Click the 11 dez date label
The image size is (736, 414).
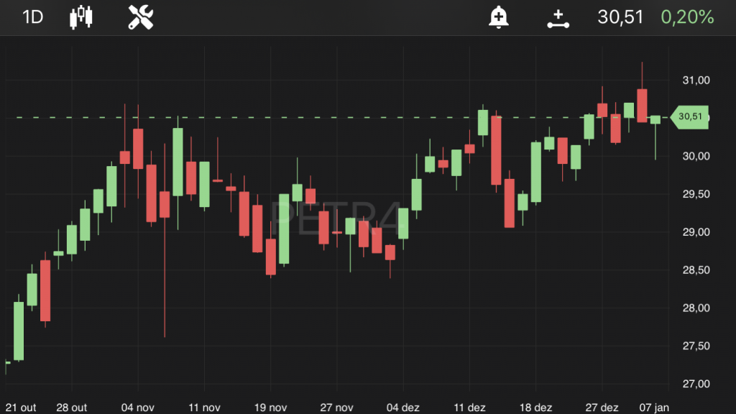coord(469,408)
